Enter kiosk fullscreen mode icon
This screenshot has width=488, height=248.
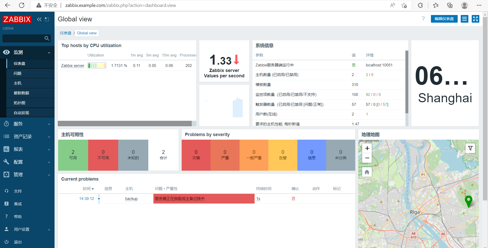476,19
